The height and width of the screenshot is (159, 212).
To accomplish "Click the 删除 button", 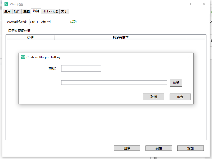I will (x=127, y=148).
